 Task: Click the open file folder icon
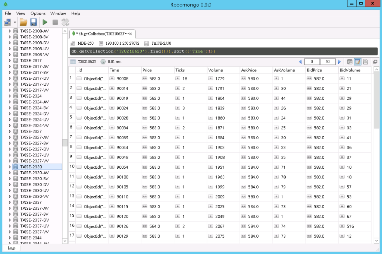coord(24,22)
